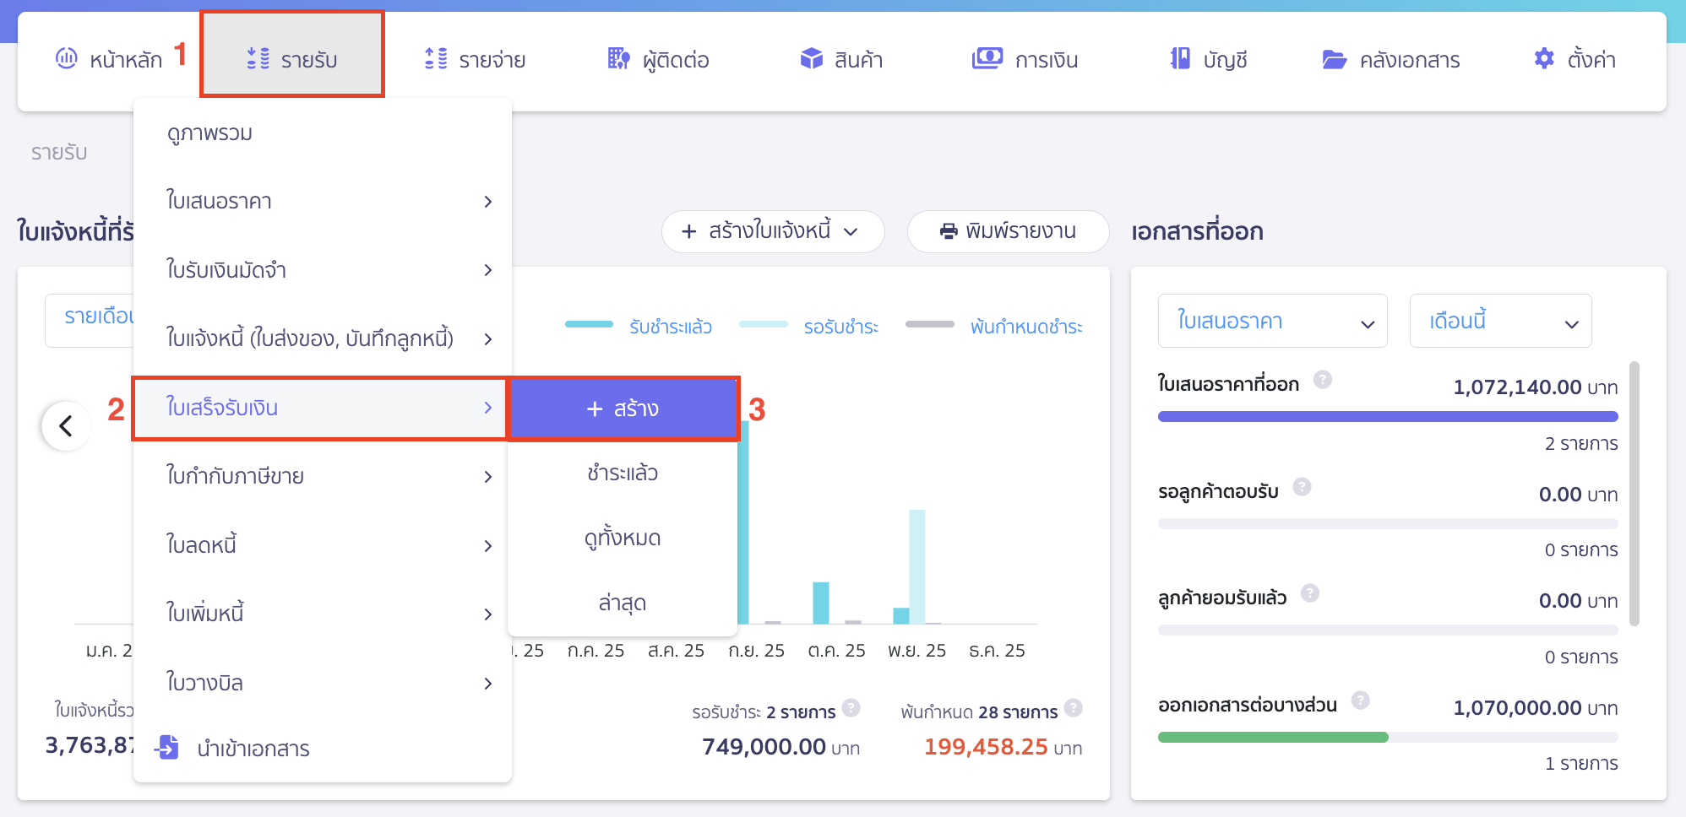Open the เดือนนี้ period dropdown
Screen dimensions: 1686x817
point(1501,321)
